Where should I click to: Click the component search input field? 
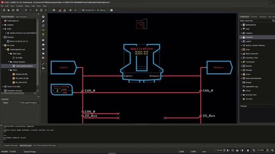(x=256, y=21)
